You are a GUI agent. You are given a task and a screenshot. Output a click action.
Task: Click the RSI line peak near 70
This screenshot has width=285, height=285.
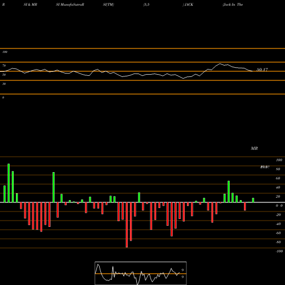pos(220,64)
